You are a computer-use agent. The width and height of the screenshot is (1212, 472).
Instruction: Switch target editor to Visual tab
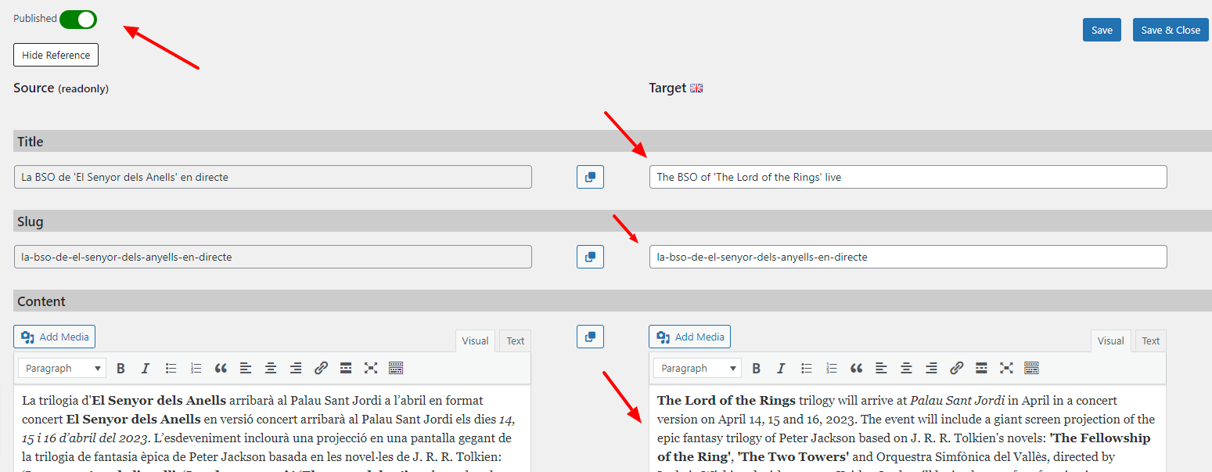click(1110, 340)
